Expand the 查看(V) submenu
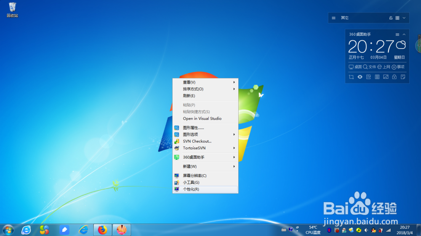421x236 pixels. [205, 82]
